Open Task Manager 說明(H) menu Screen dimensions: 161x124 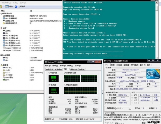[x=78, y=66]
